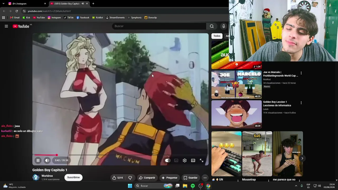This screenshot has height=190, width=338.
Task: Start voice search with the microphone
Action: [x=224, y=26]
